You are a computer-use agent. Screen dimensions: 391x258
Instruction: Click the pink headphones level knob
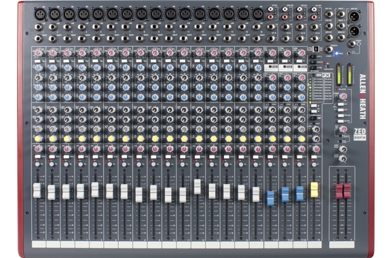(343, 96)
